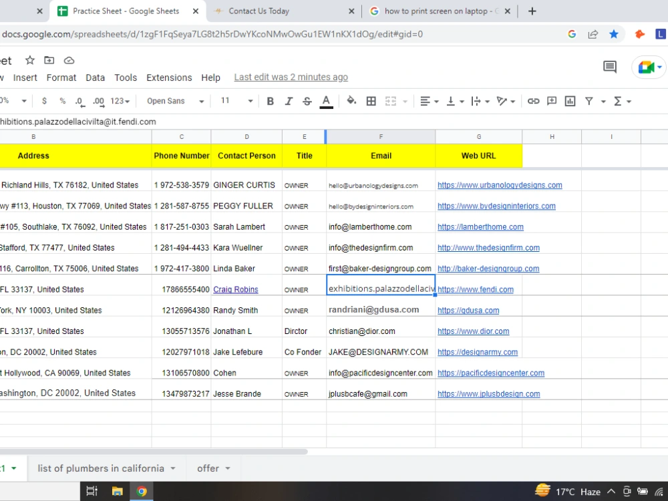Insert a comment via toolbar icon

pyautogui.click(x=552, y=101)
